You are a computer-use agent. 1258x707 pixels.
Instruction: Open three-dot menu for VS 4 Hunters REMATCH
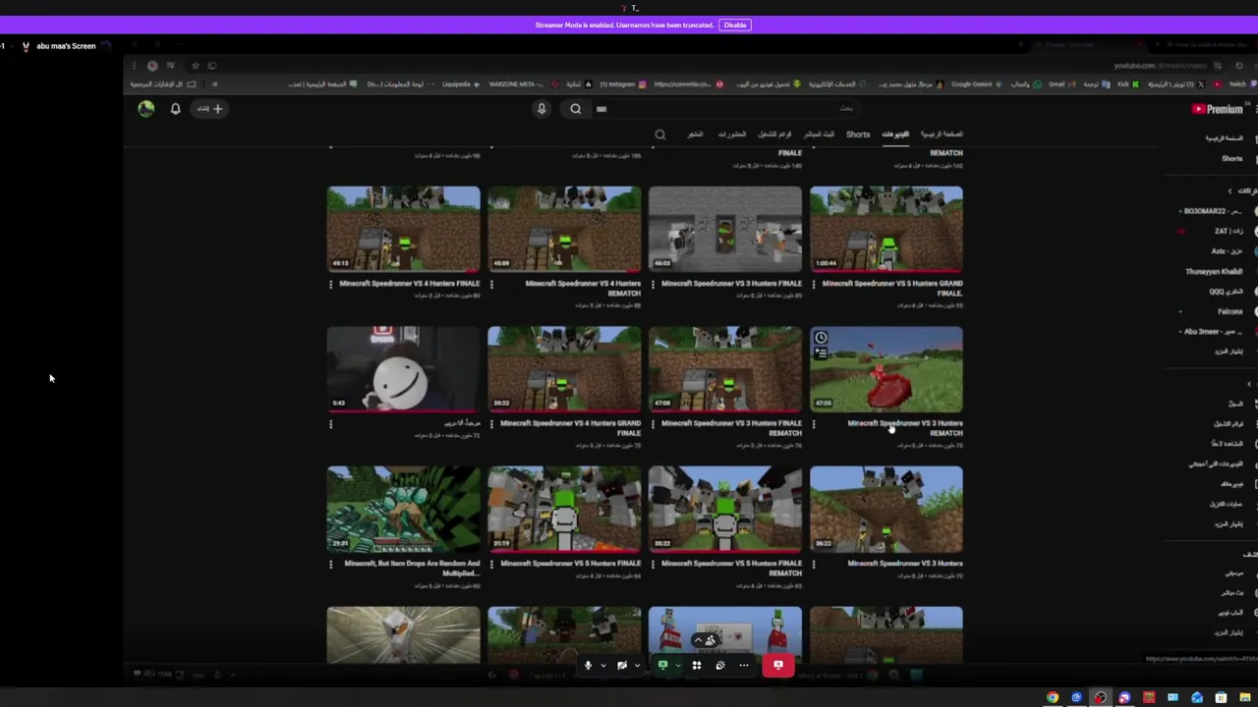tap(491, 284)
